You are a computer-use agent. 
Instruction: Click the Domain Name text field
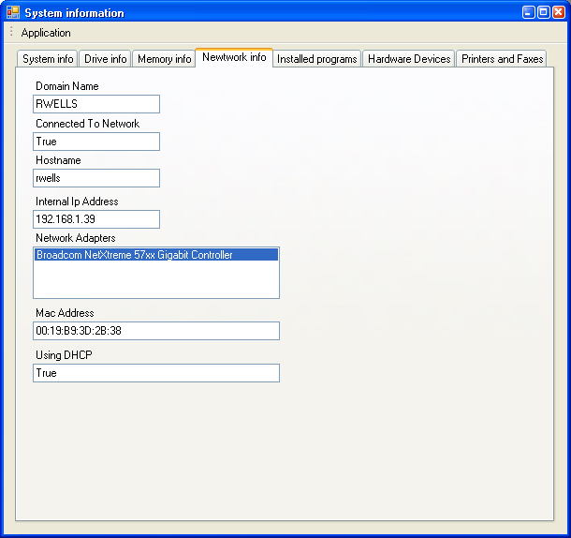coord(95,104)
